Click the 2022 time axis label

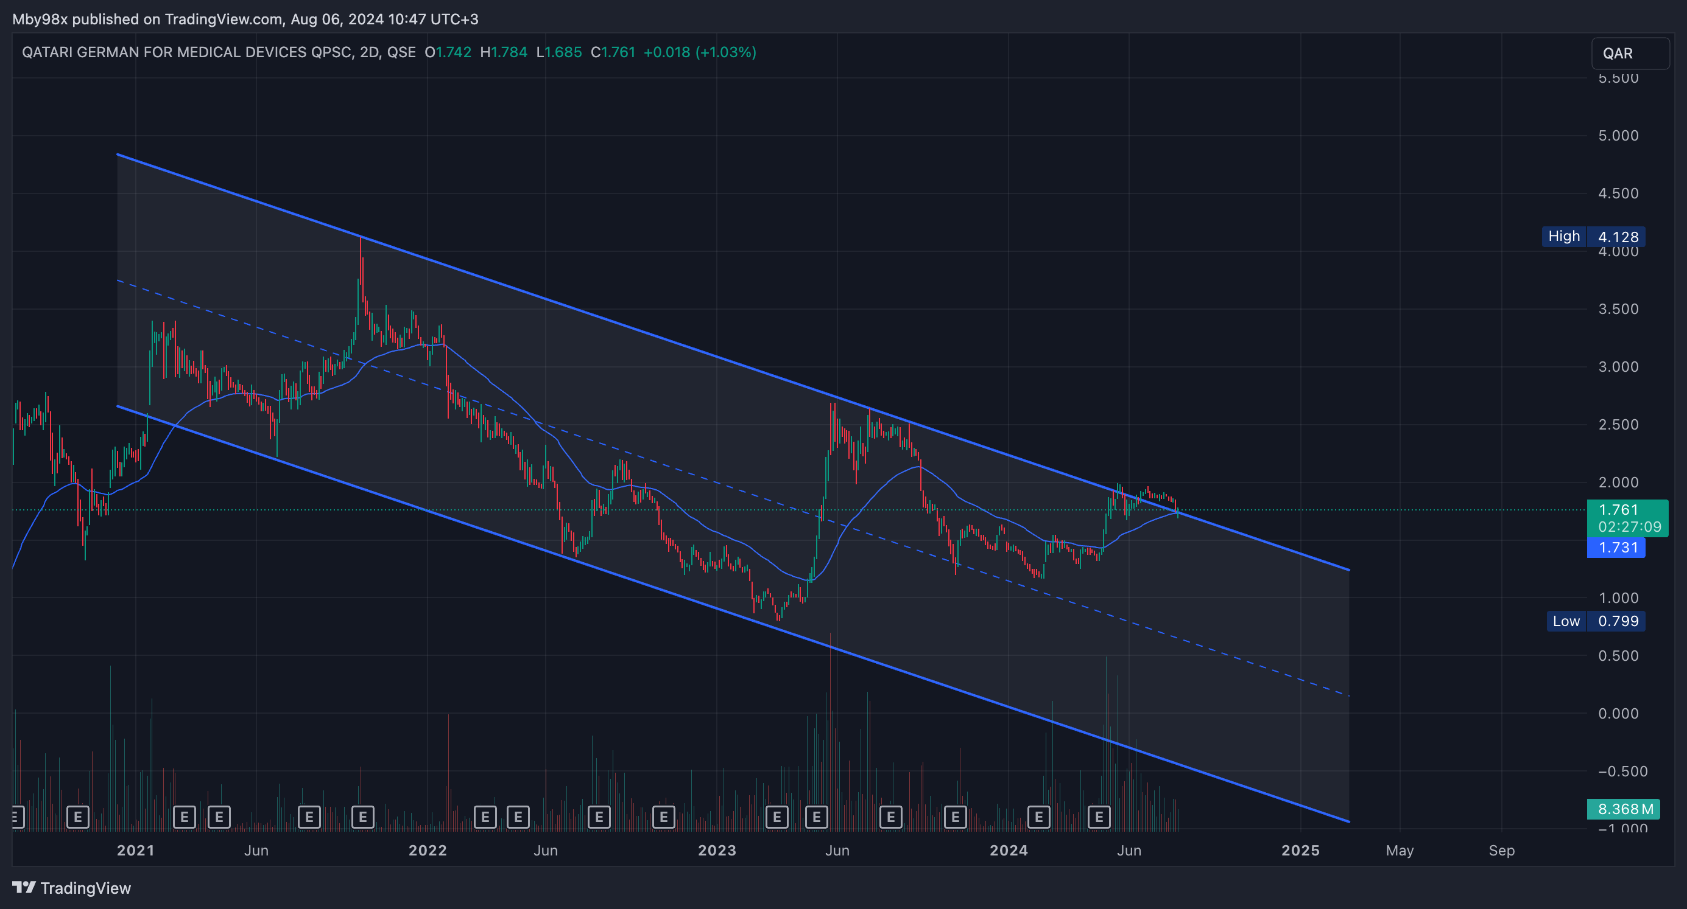(x=428, y=850)
